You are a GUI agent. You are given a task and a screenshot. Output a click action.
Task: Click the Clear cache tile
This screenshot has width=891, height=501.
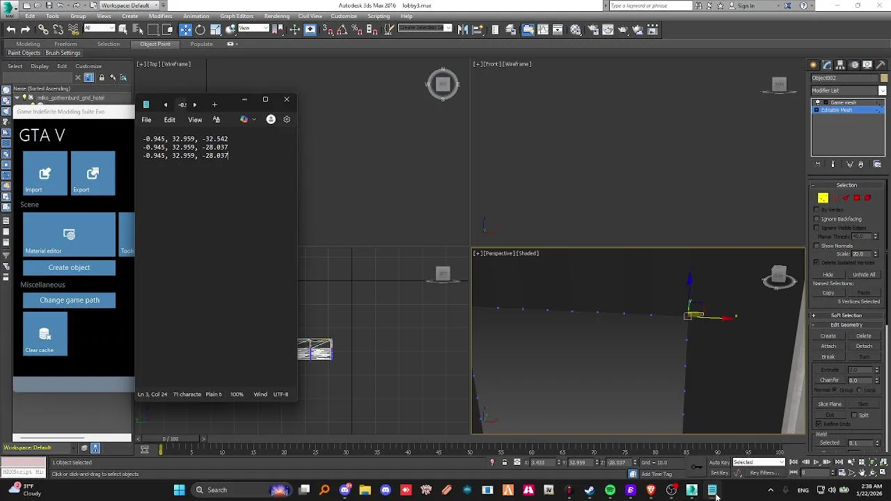pos(45,334)
